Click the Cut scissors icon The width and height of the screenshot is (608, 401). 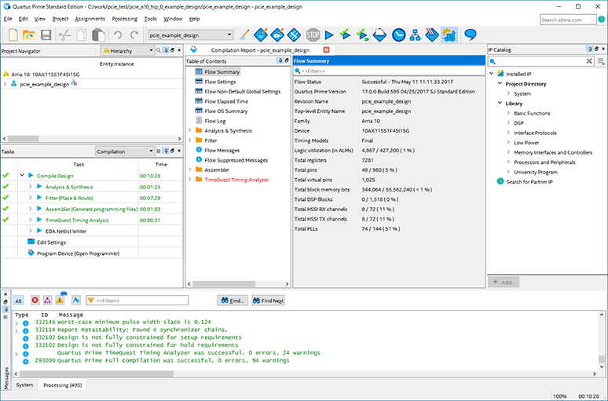64,35
